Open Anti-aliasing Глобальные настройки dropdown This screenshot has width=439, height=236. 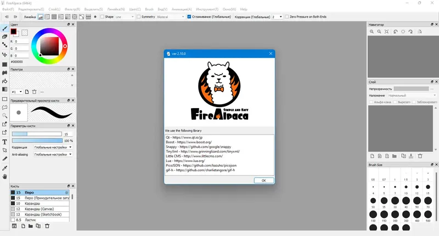pos(53,154)
